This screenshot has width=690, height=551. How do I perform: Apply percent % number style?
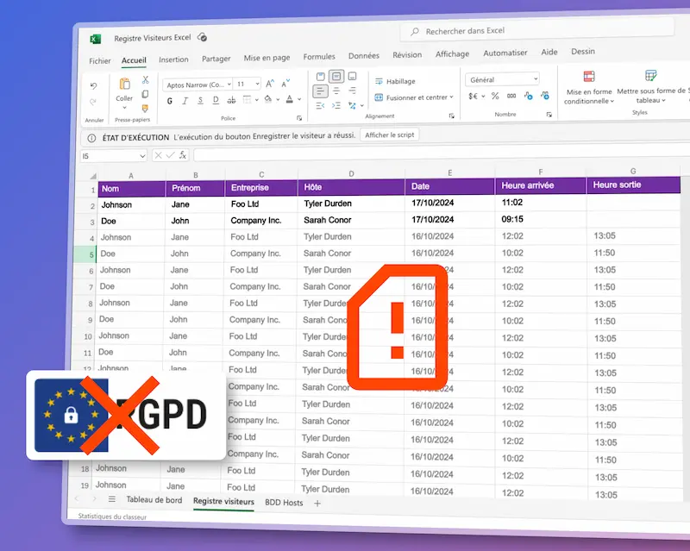coord(495,96)
